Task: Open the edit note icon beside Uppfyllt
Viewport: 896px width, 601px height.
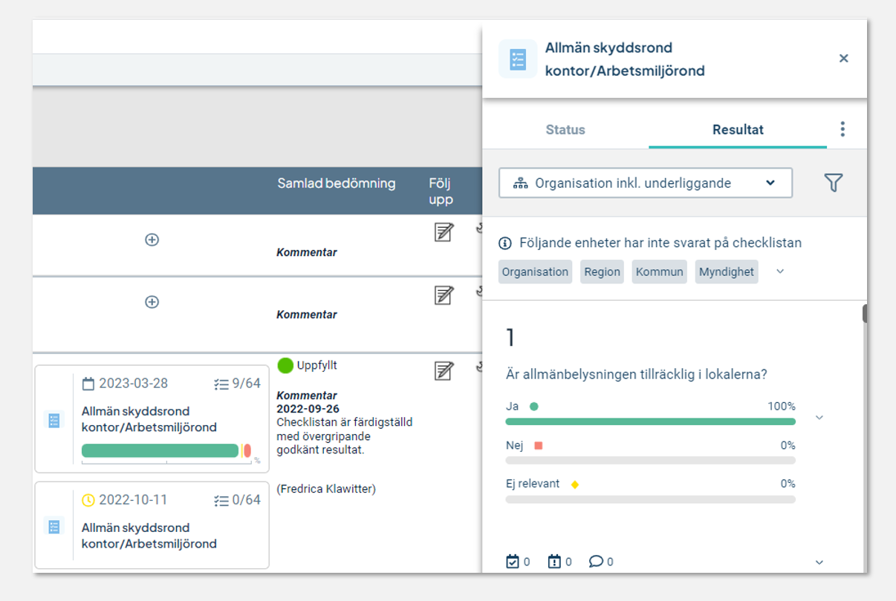Action: click(x=444, y=370)
